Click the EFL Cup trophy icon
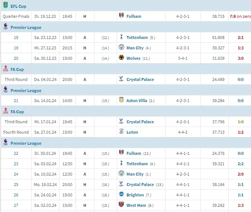The width and height of the screenshot is (251, 212). coord(6,5)
